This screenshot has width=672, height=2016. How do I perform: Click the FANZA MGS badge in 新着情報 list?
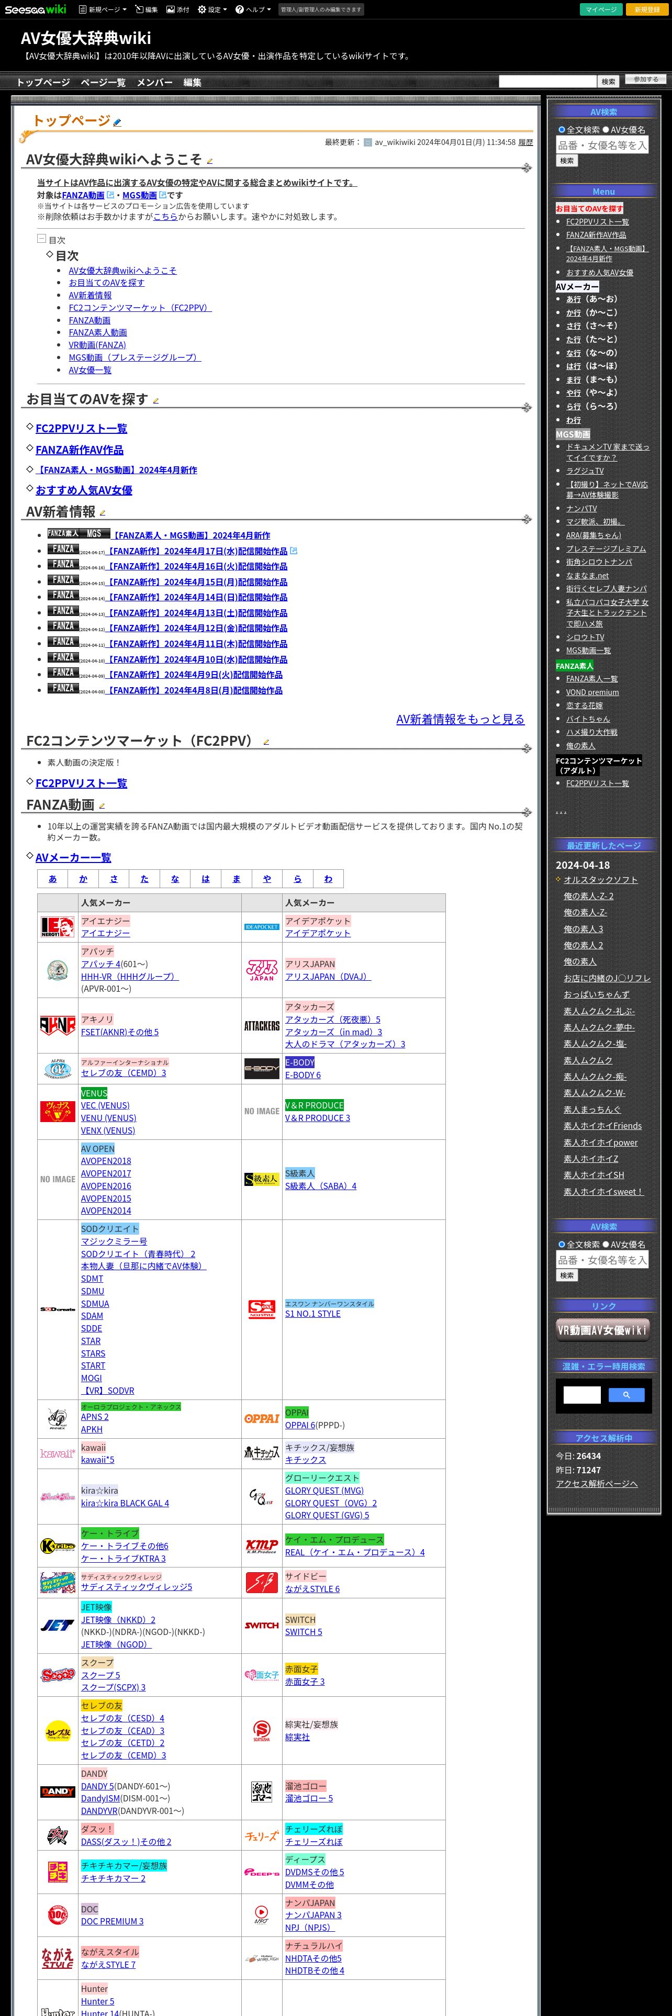tap(78, 534)
